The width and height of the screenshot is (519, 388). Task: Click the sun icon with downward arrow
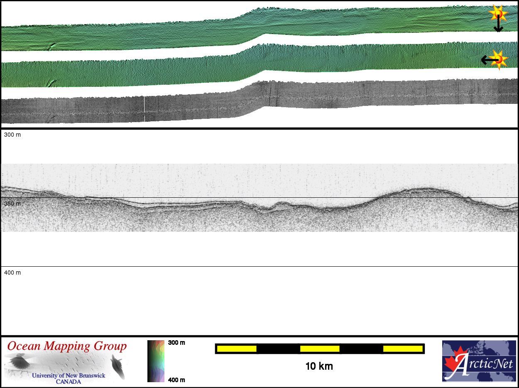pyautogui.click(x=497, y=14)
